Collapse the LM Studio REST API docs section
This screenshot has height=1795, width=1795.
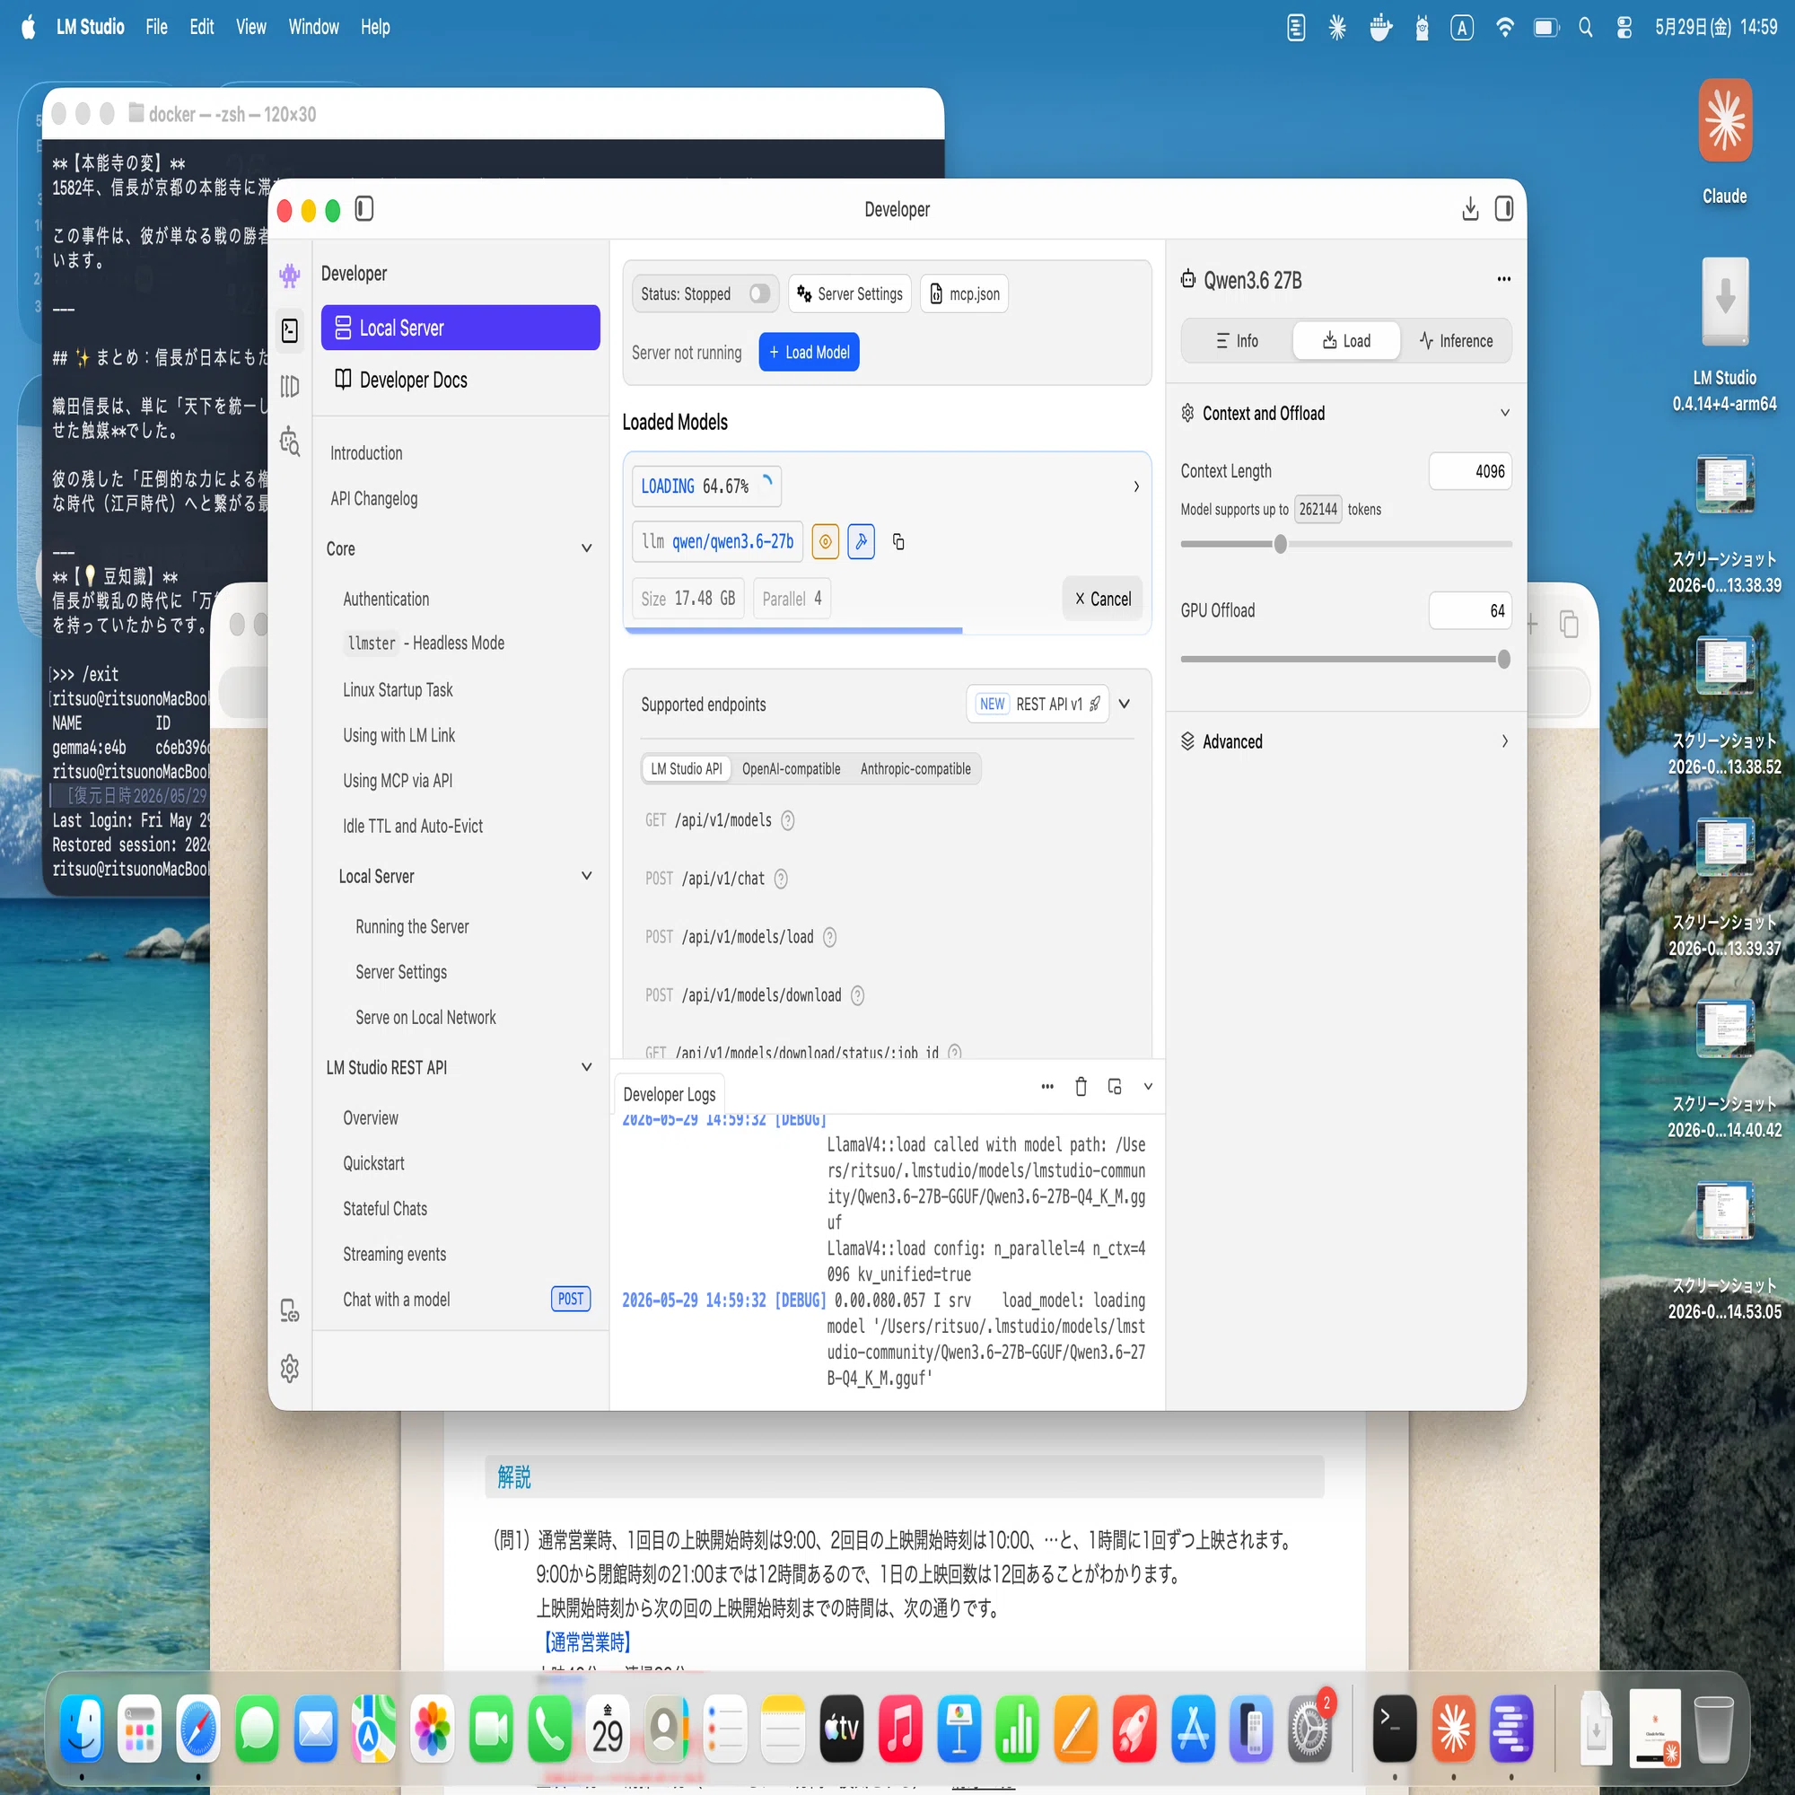click(586, 1068)
